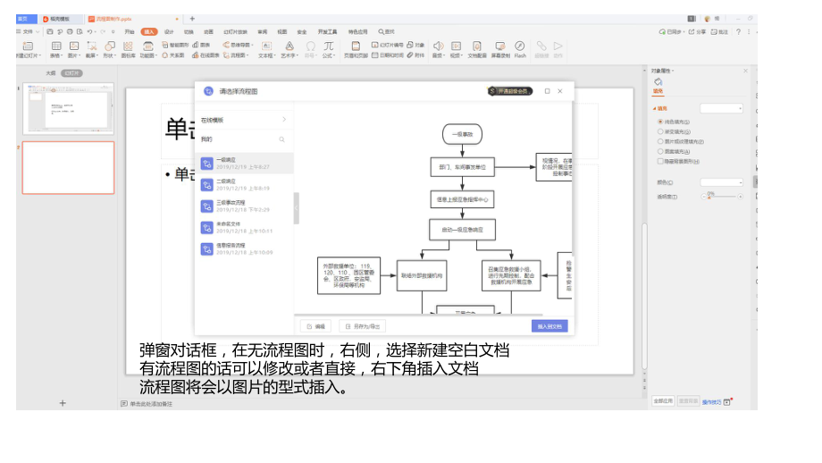The image size is (822, 463).
Task: Click the fill bucket icon in properties panel
Action: coord(658,82)
